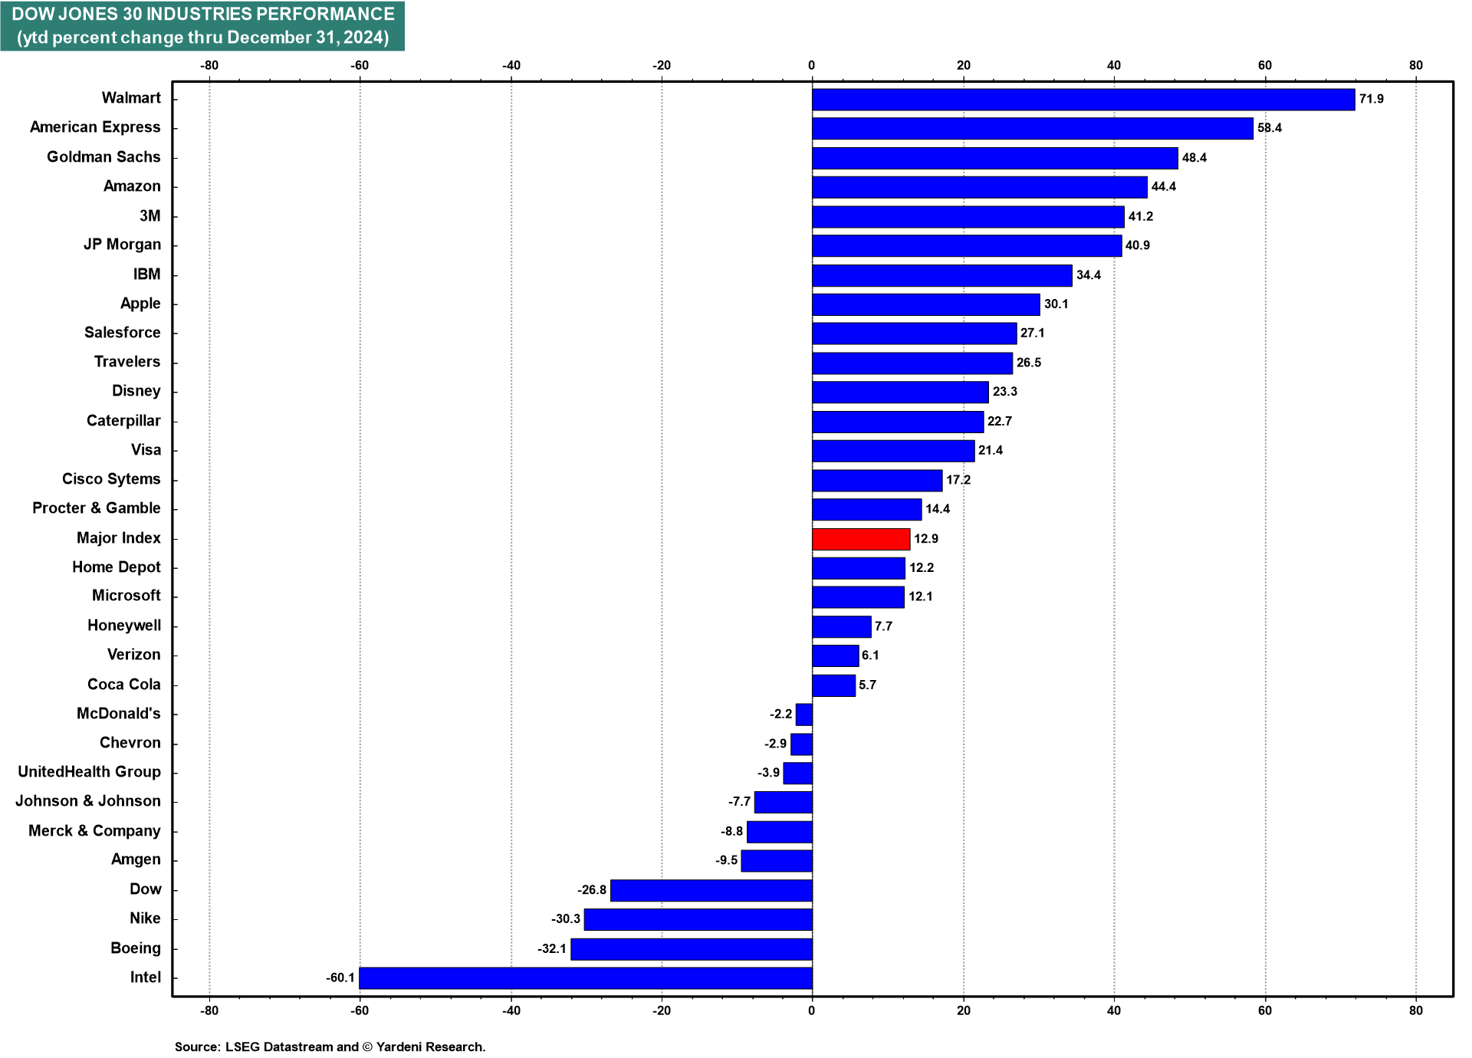Click the Procter & Gamble label
Image resolution: width=1472 pixels, height=1058 pixels.
click(96, 508)
